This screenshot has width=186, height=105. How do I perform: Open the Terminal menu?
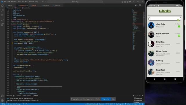point(31,2)
